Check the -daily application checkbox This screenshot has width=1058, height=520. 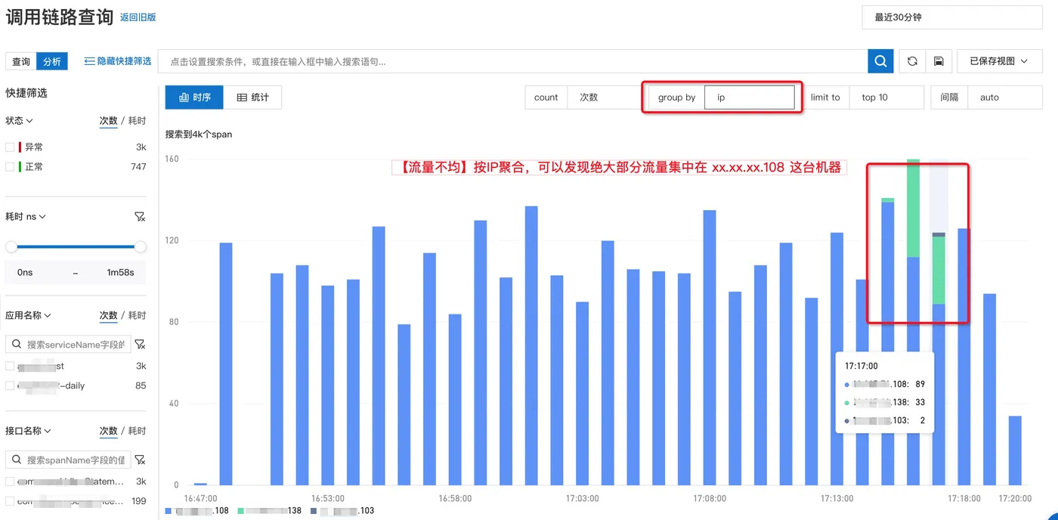(10, 385)
